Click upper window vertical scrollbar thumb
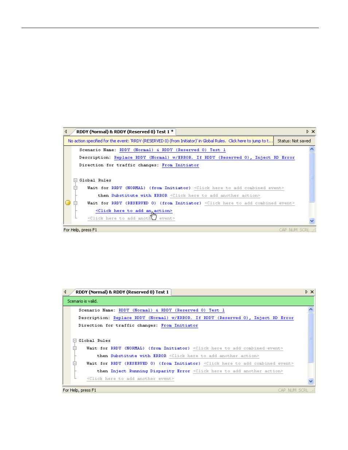Screen dimensions: 348x450 [x=312, y=177]
